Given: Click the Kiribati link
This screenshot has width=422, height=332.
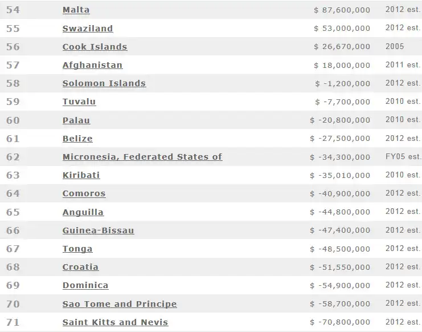Looking at the screenshot, I should coord(81,175).
